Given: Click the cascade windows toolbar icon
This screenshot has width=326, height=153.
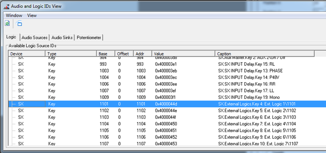Looking at the screenshot, I should click(x=19, y=23).
